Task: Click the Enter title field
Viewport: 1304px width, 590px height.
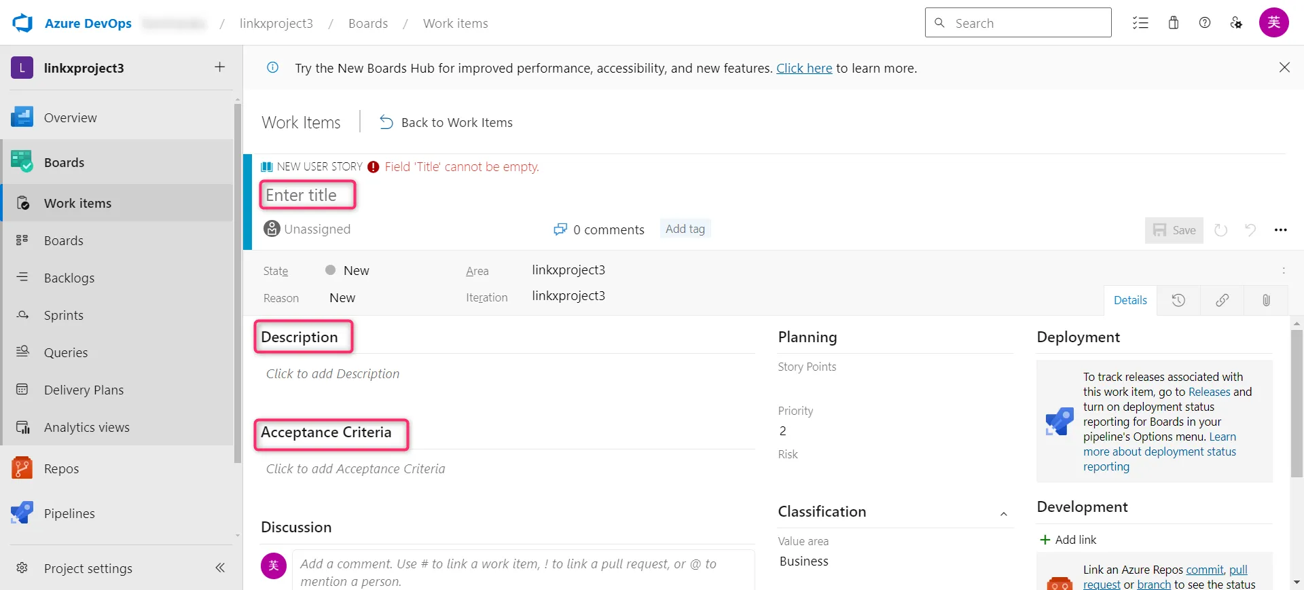Action: 308,195
